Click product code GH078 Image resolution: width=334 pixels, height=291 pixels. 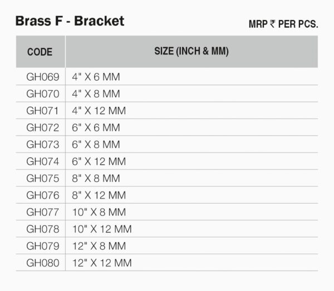point(42,229)
